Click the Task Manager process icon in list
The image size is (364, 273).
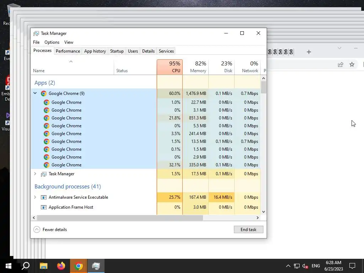[x=43, y=174]
